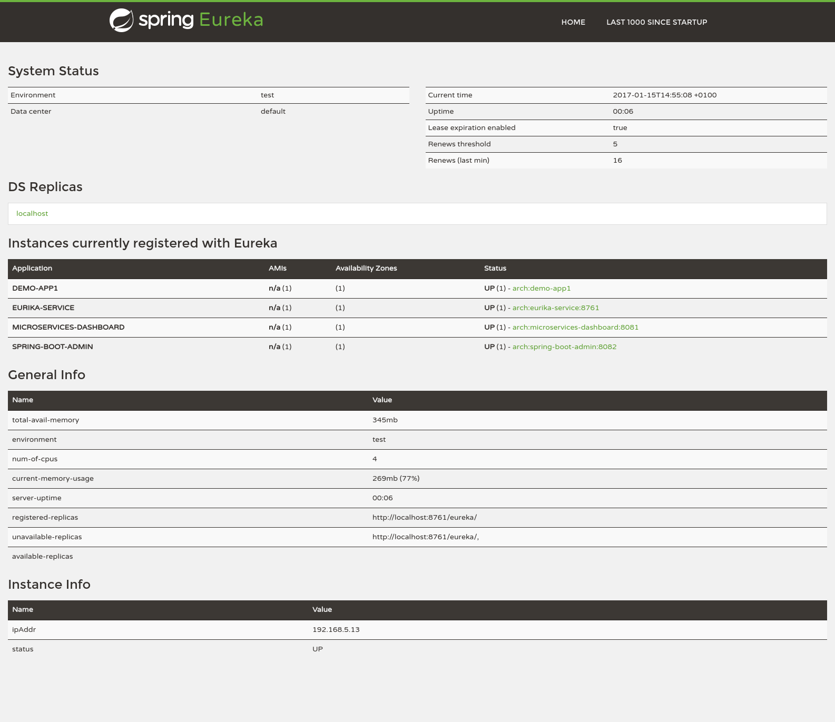
Task: Click the registered-replicas row name
Action: click(x=45, y=517)
